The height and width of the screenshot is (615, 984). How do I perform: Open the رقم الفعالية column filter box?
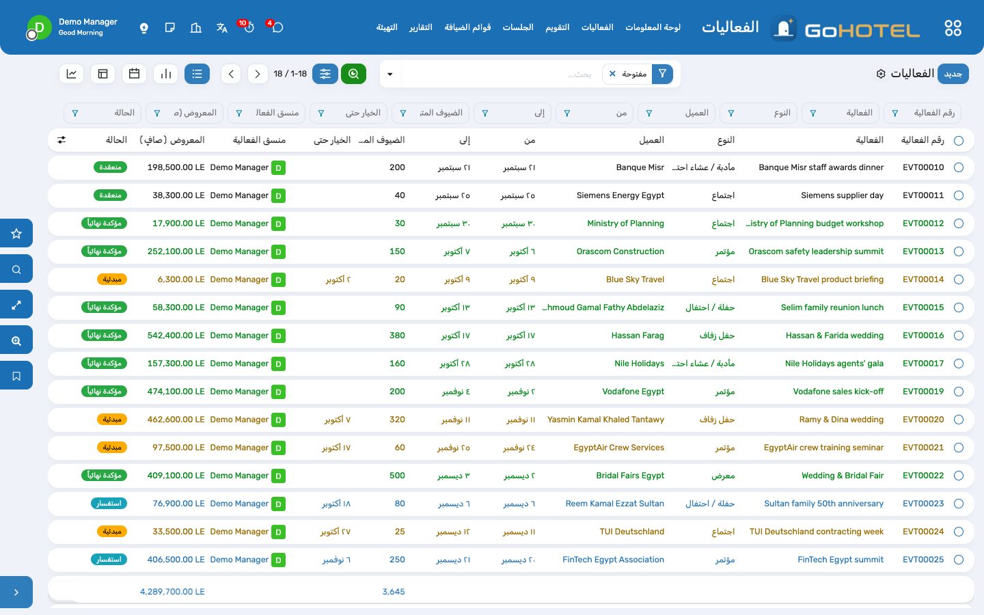coord(922,113)
